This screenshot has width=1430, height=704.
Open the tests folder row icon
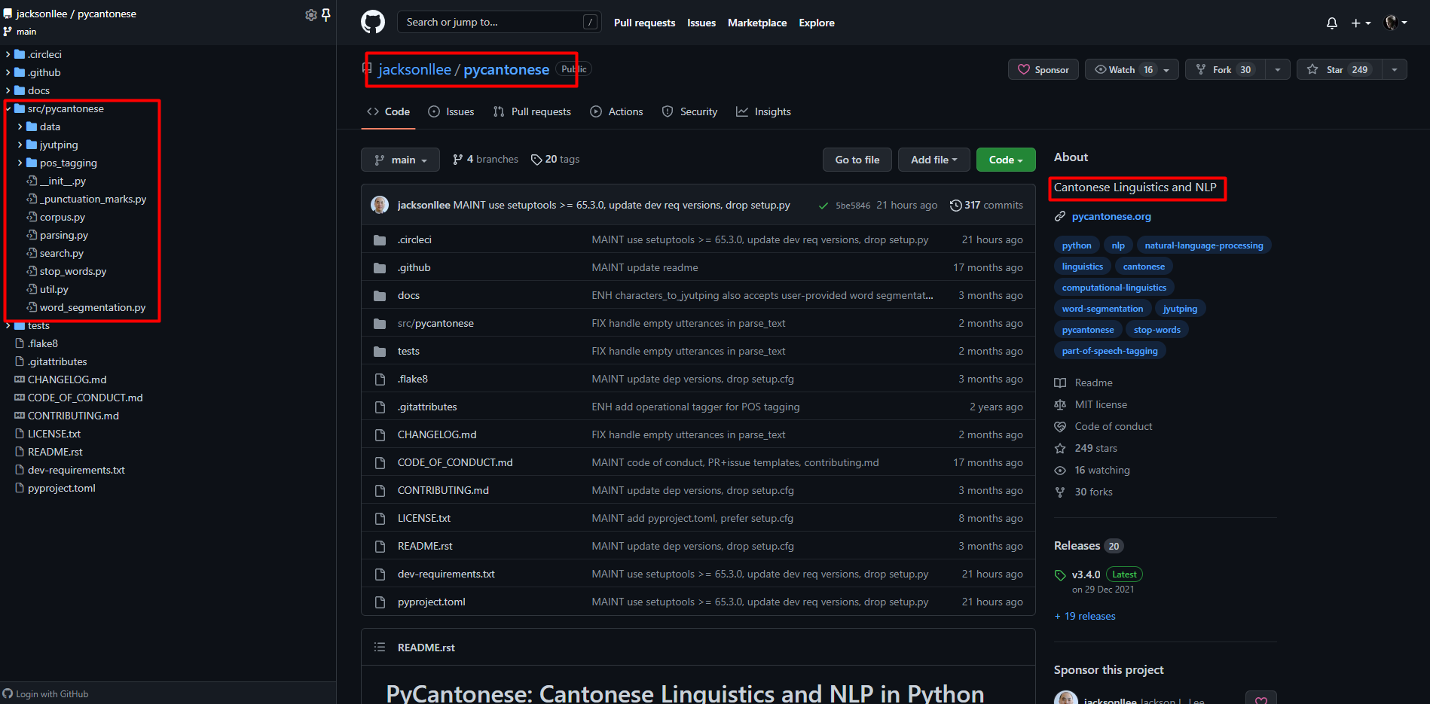coord(380,352)
